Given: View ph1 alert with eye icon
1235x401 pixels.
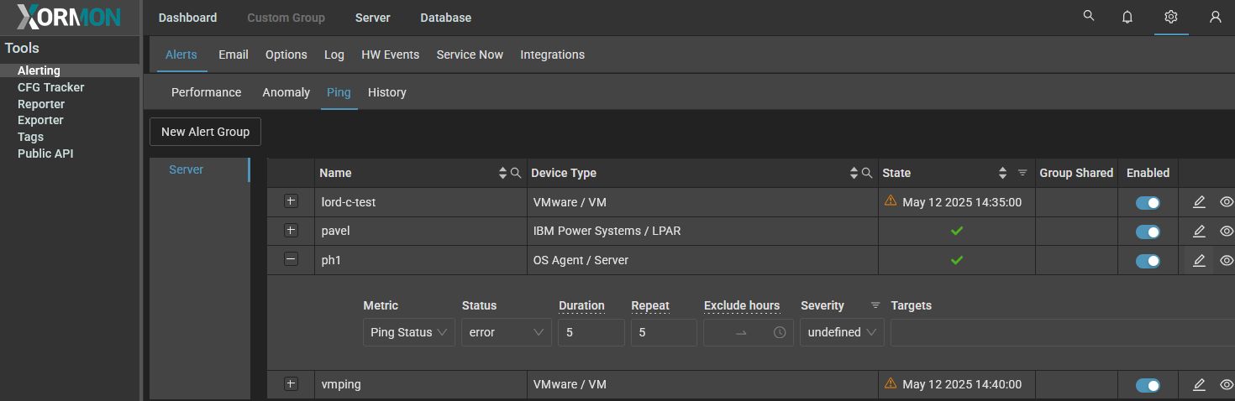Looking at the screenshot, I should [1226, 261].
